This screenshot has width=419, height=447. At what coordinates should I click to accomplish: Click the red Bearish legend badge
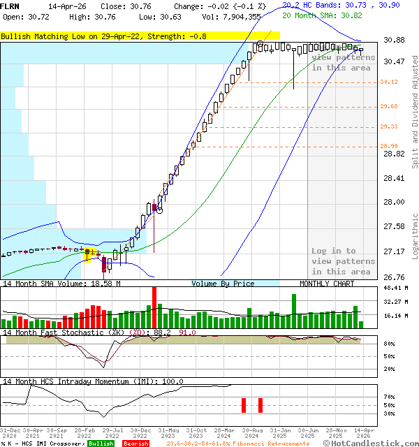(x=135, y=444)
